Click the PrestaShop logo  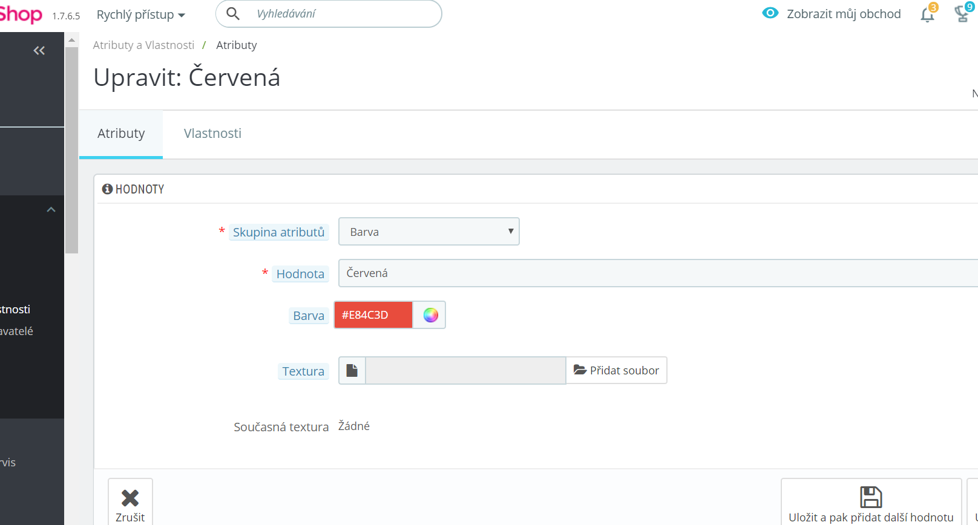point(21,15)
